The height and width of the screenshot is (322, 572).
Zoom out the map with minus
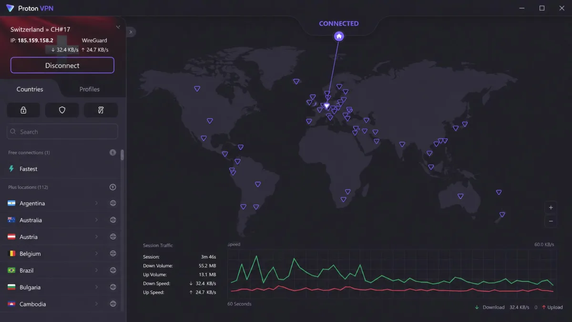551,221
